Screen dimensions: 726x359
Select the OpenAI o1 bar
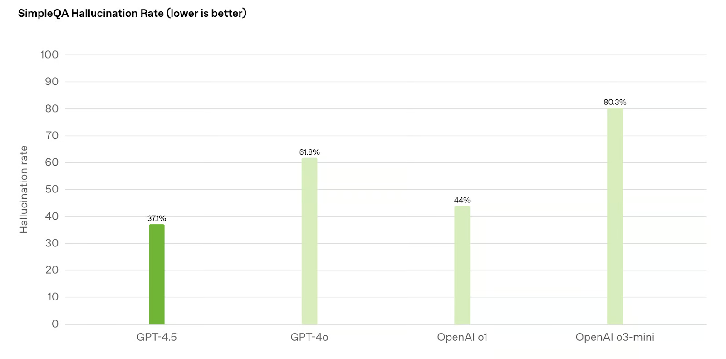click(x=462, y=265)
